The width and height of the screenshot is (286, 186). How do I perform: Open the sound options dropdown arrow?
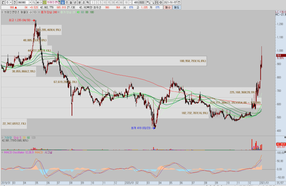(41, 2)
